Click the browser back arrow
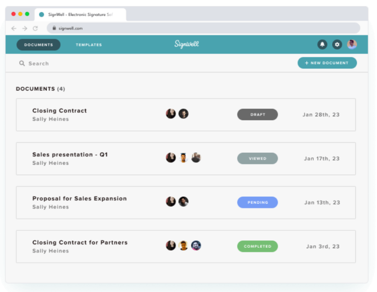377x292 pixels. [x=14, y=28]
